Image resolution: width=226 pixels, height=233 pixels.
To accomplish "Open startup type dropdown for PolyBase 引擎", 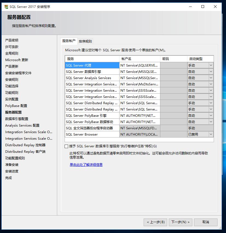I will pos(211,115).
